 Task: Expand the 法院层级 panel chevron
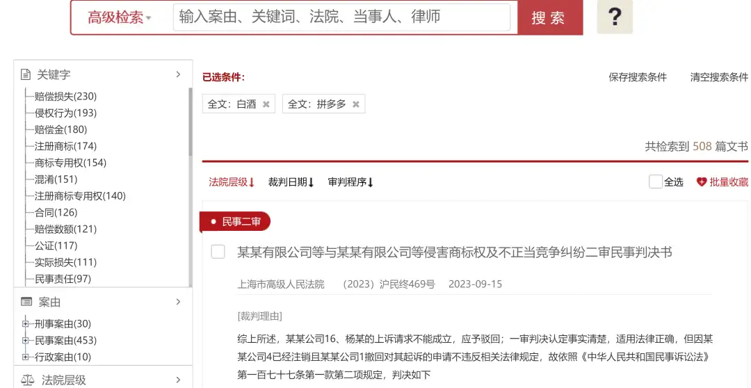tap(178, 380)
